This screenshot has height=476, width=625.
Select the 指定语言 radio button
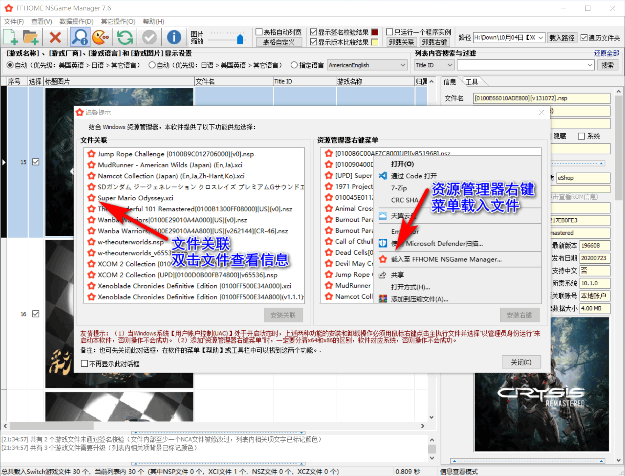click(294, 65)
